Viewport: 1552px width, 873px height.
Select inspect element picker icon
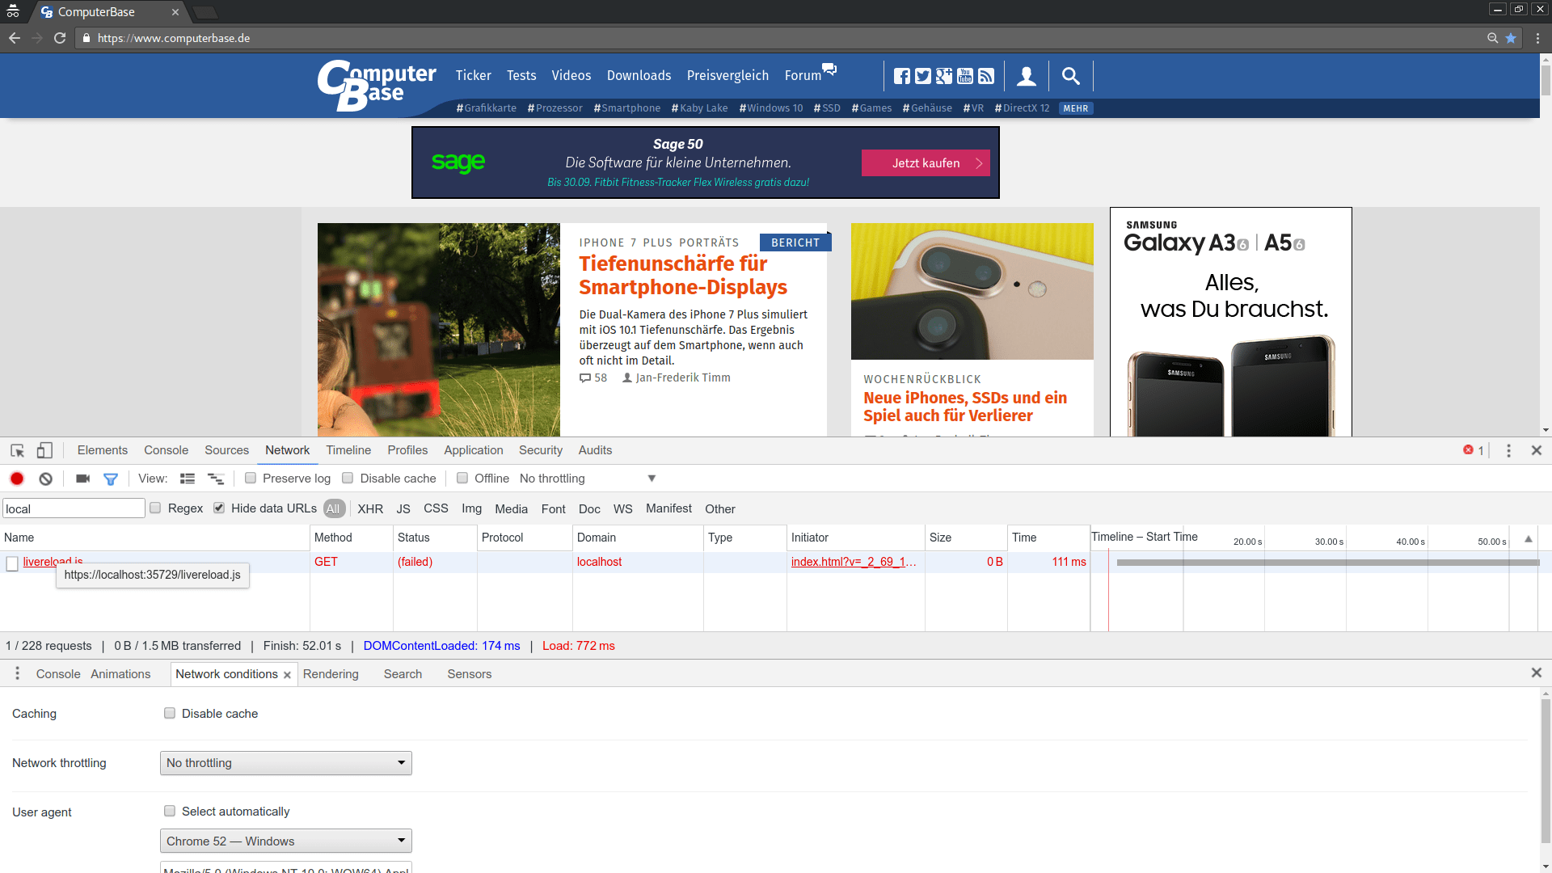[17, 450]
